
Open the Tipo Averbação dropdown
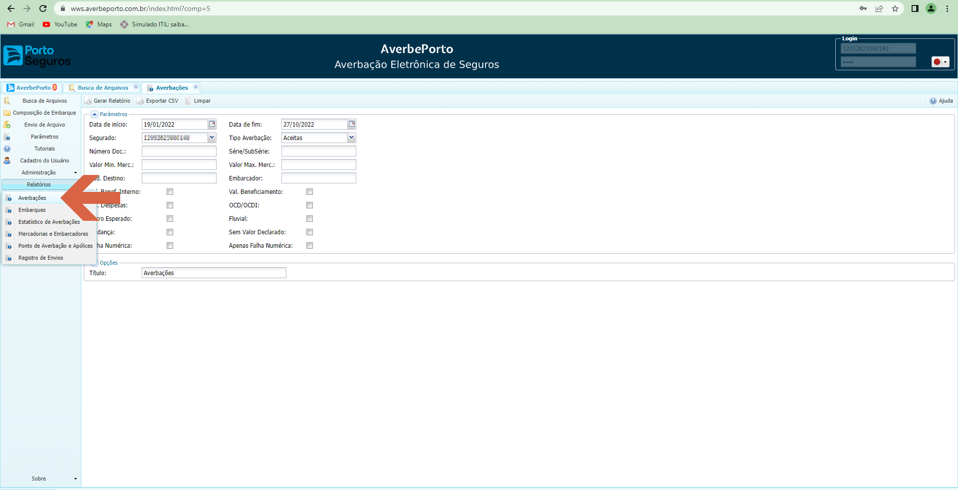[352, 138]
